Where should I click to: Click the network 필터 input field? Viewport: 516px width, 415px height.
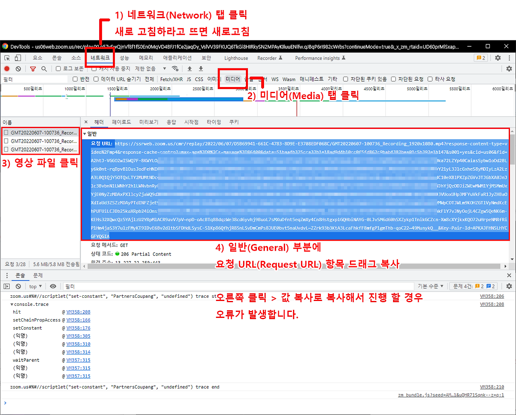click(35, 79)
